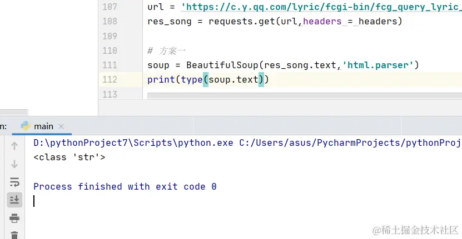Click the up-arrow icon in Run panel
Viewport: 462px width, 239px height.
(x=14, y=146)
